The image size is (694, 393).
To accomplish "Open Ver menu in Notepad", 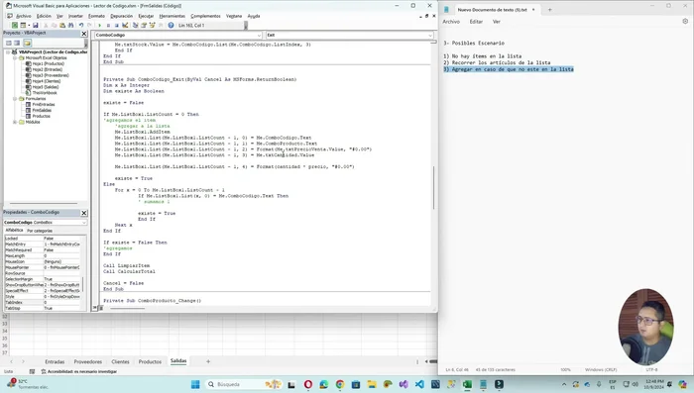I will 497,22.
